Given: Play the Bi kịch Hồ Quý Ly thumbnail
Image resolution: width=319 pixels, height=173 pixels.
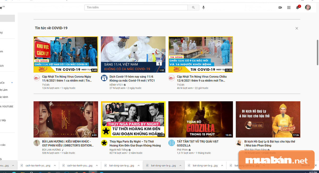Looking at the screenshot, I should coord(268,119).
